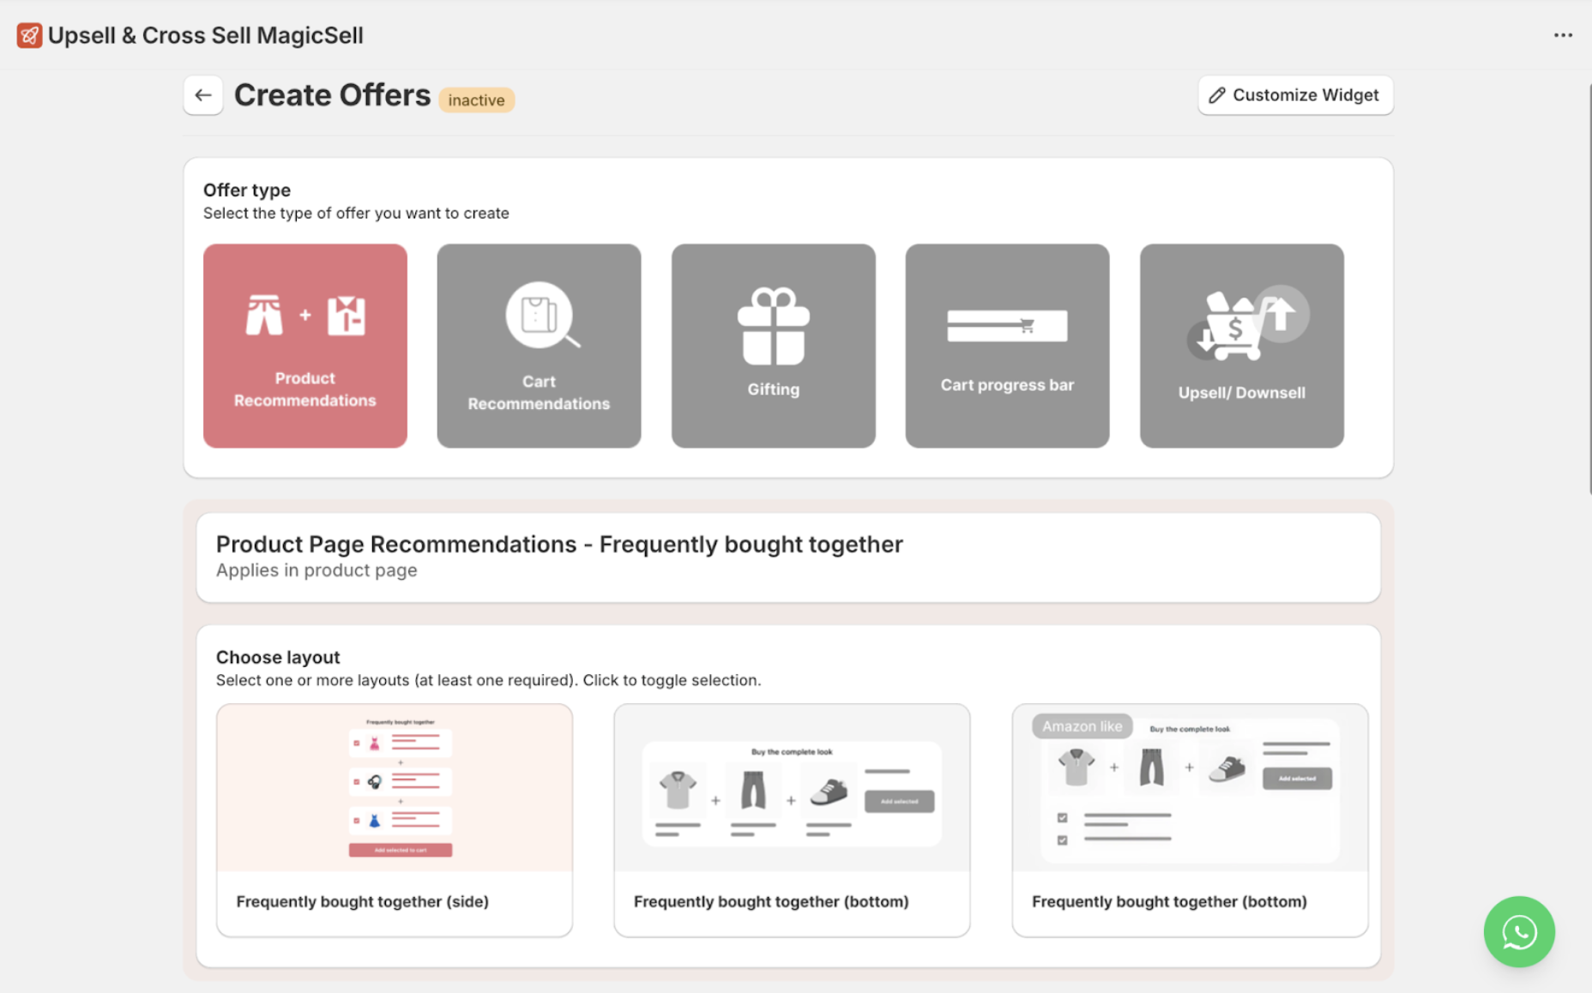This screenshot has height=993, width=1592.
Task: Click the shopping cart Upsell/Downsell icon
Action: pyautogui.click(x=1247, y=324)
